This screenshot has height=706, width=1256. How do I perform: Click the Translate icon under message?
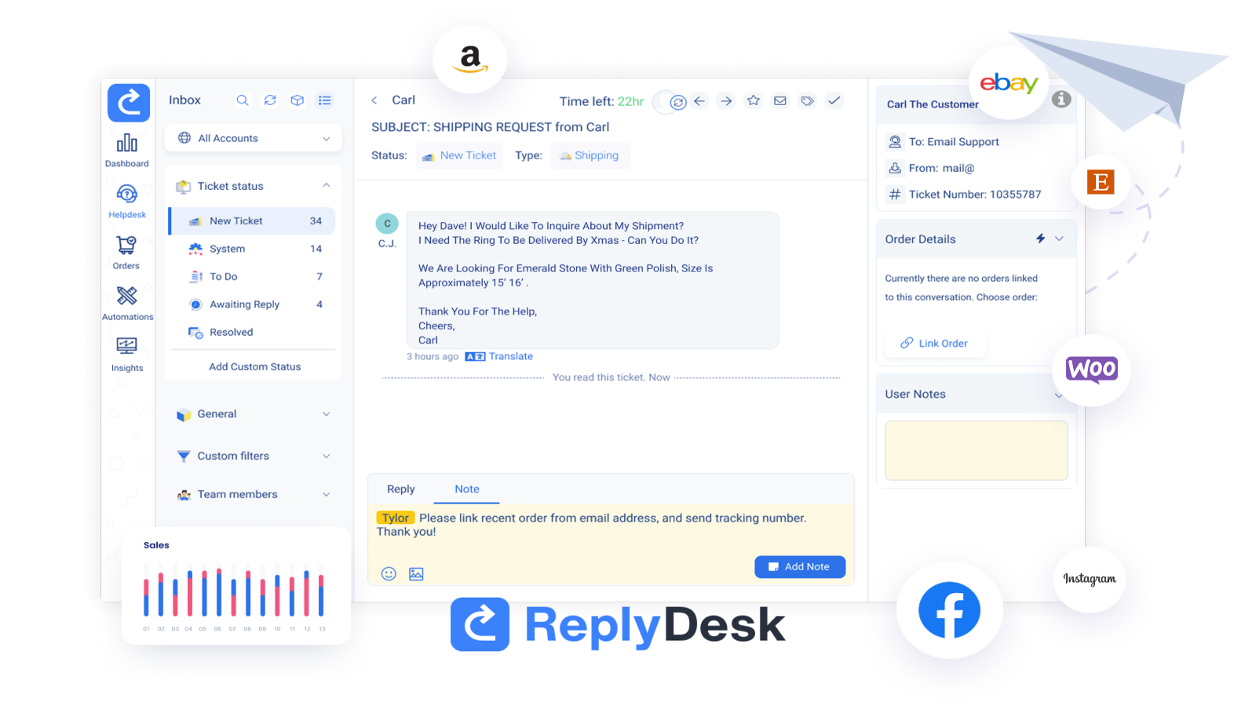[x=475, y=357]
